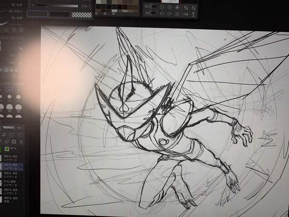Reset zoom to 100% in Navigator
The height and width of the screenshot is (217, 289).
[177, 7]
